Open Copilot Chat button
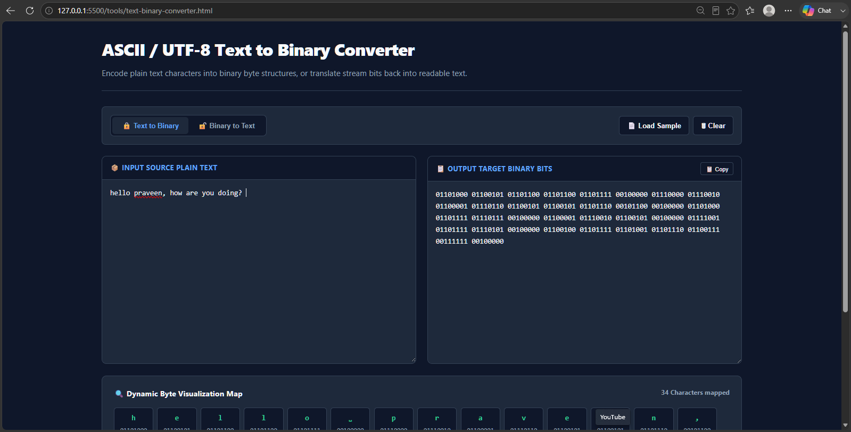The width and height of the screenshot is (851, 432). (x=817, y=11)
